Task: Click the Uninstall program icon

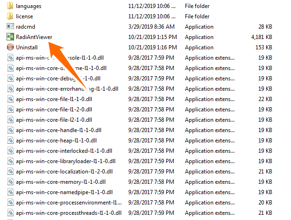Action: coord(10,47)
